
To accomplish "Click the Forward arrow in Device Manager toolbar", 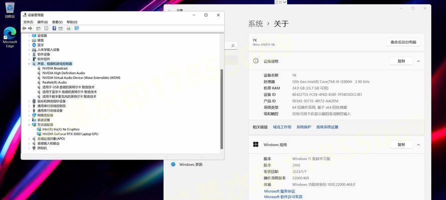I will (30, 28).
